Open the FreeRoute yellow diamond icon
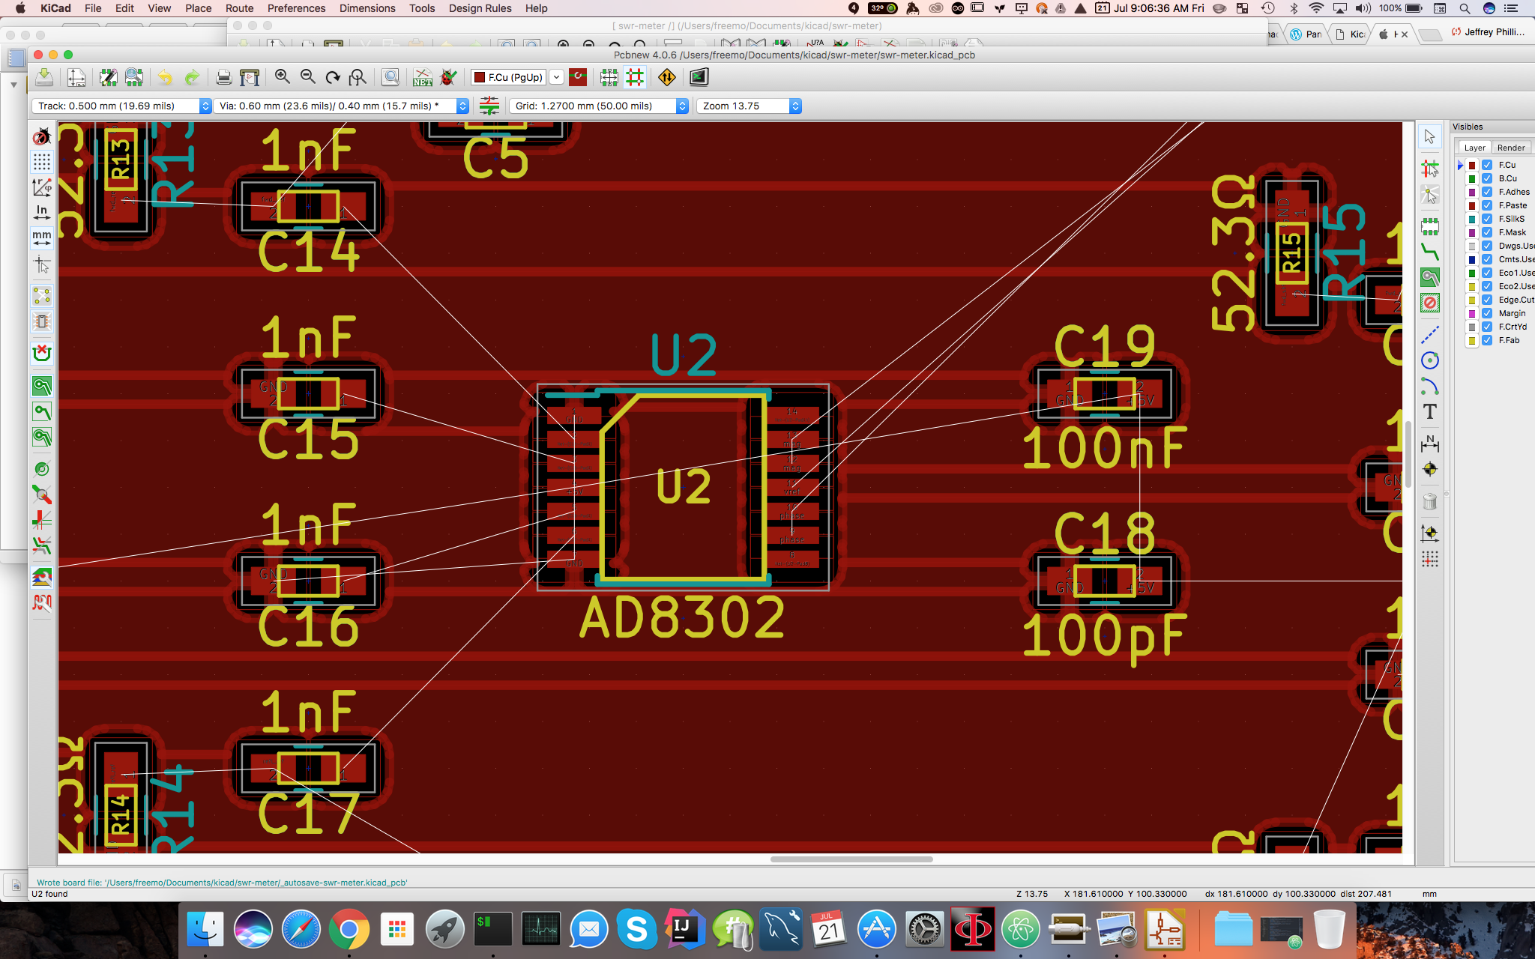This screenshot has width=1535, height=959. coord(666,77)
